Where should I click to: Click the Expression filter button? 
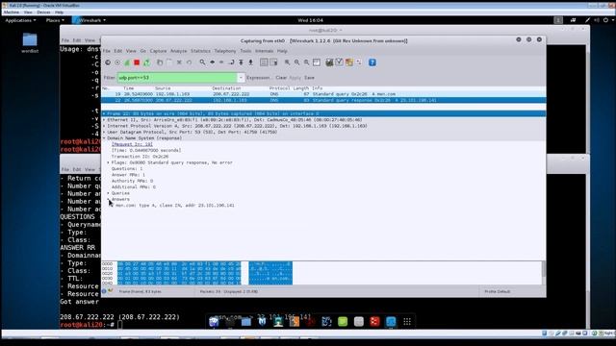click(258, 78)
